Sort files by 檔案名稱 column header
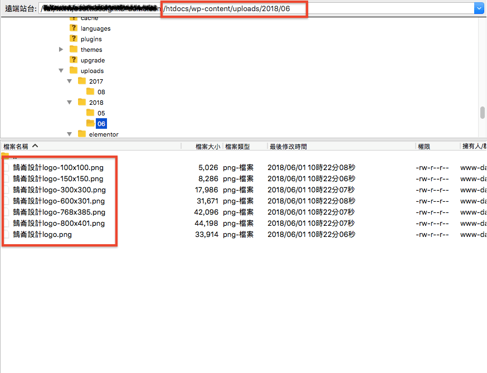487x373 pixels. tap(16, 147)
